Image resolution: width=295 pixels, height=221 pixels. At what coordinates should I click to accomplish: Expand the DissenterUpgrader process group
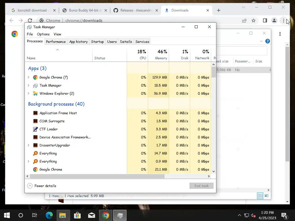pos(29,145)
